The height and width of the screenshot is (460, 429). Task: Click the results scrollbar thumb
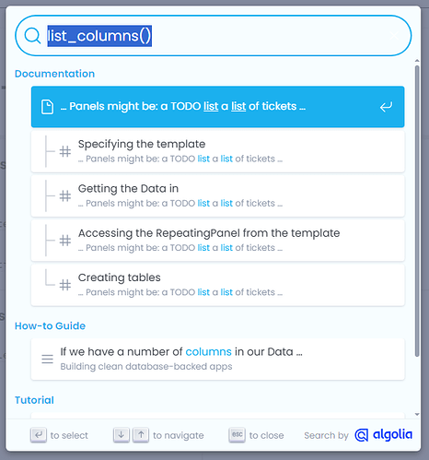pyautogui.click(x=417, y=211)
